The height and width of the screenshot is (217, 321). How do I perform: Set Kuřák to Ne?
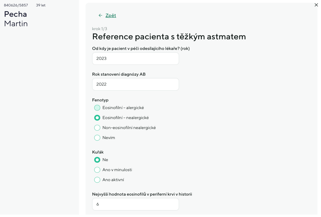[97, 160]
